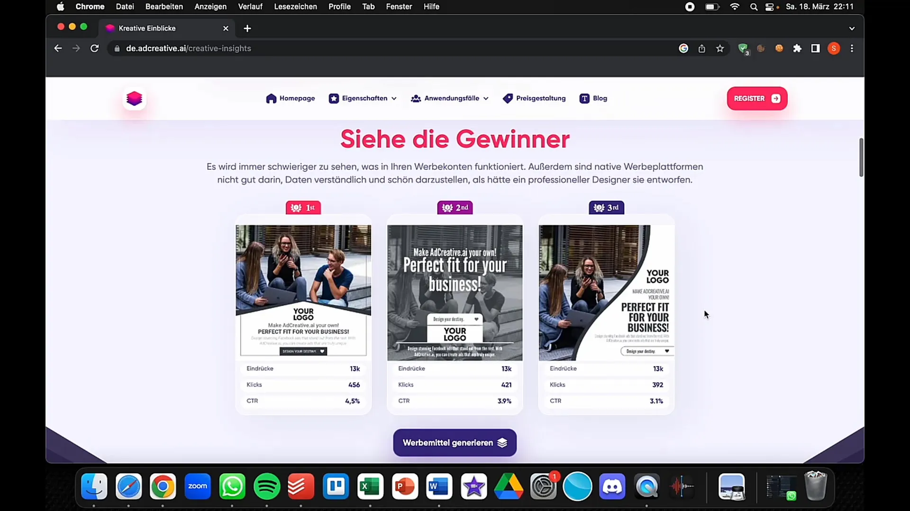This screenshot has height=511, width=910.
Task: Open the Bearbeiten menu
Action: click(x=164, y=7)
